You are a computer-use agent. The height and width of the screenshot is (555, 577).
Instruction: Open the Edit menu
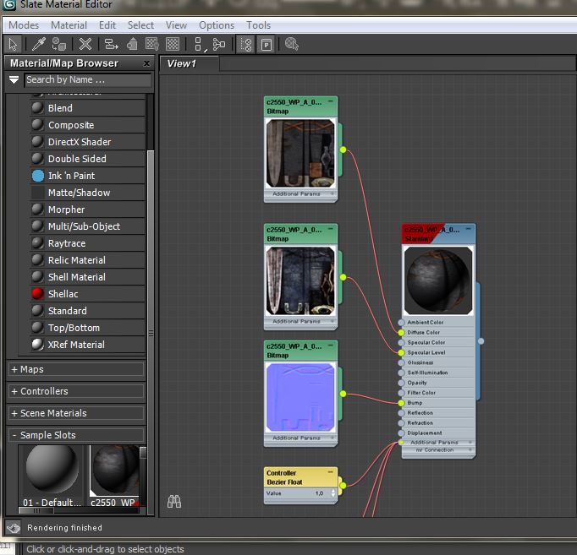tap(107, 25)
